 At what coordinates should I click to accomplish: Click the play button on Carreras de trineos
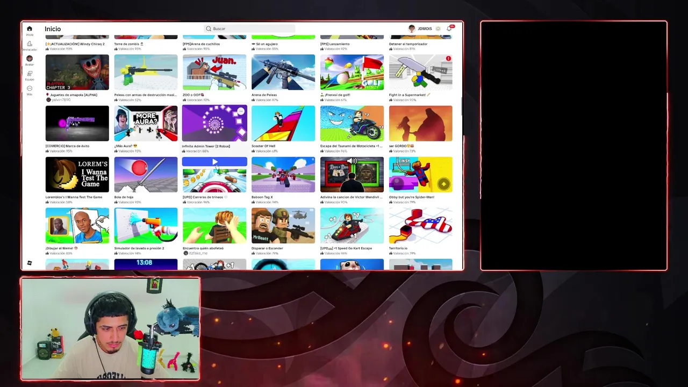pyautogui.click(x=214, y=162)
